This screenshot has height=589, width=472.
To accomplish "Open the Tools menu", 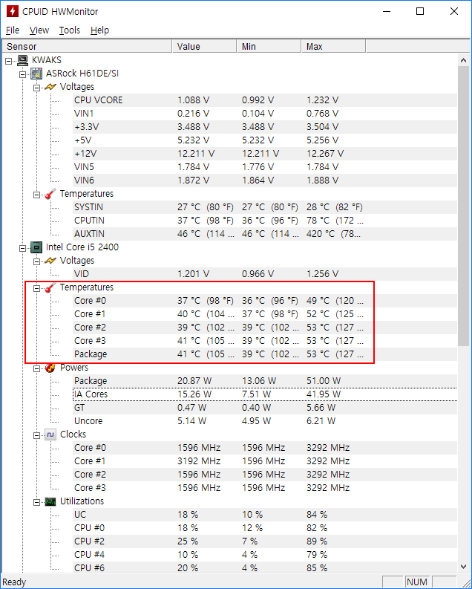I will pyautogui.click(x=70, y=30).
